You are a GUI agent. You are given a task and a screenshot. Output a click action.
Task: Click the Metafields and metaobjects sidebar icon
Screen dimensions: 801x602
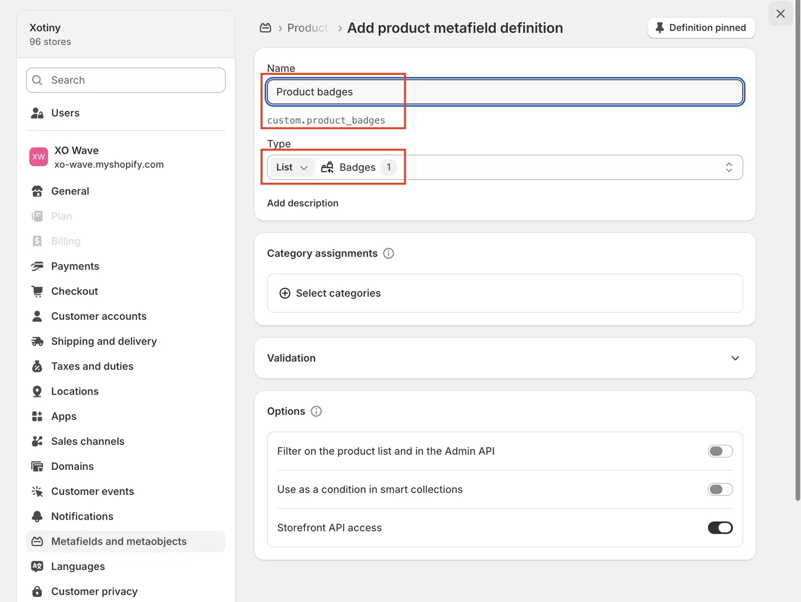click(37, 542)
